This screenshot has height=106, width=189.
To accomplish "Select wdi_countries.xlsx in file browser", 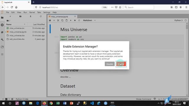I will 25,39.
